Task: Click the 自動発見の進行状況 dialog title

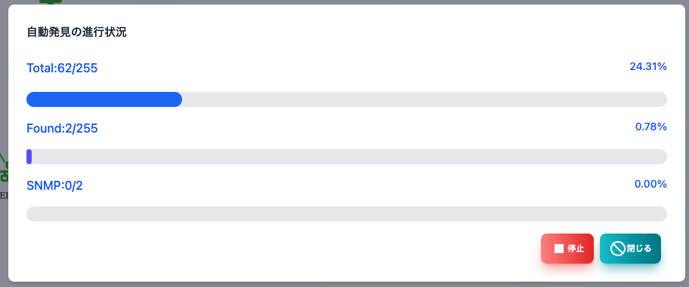Action: tap(76, 32)
